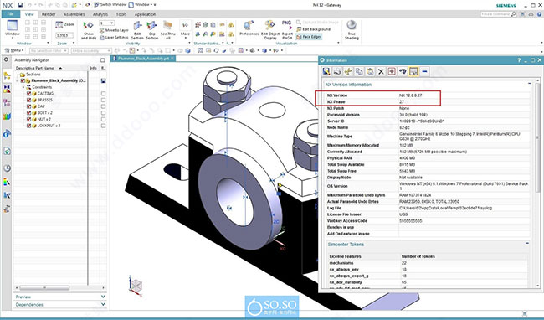This screenshot has height=320, width=544.
Task: Click the Save icon in the title bar
Action: coord(20,5)
